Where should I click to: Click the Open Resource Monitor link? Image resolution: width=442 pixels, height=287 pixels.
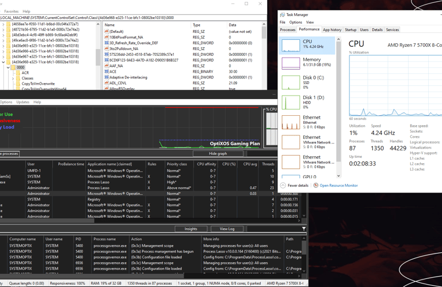pos(338,186)
